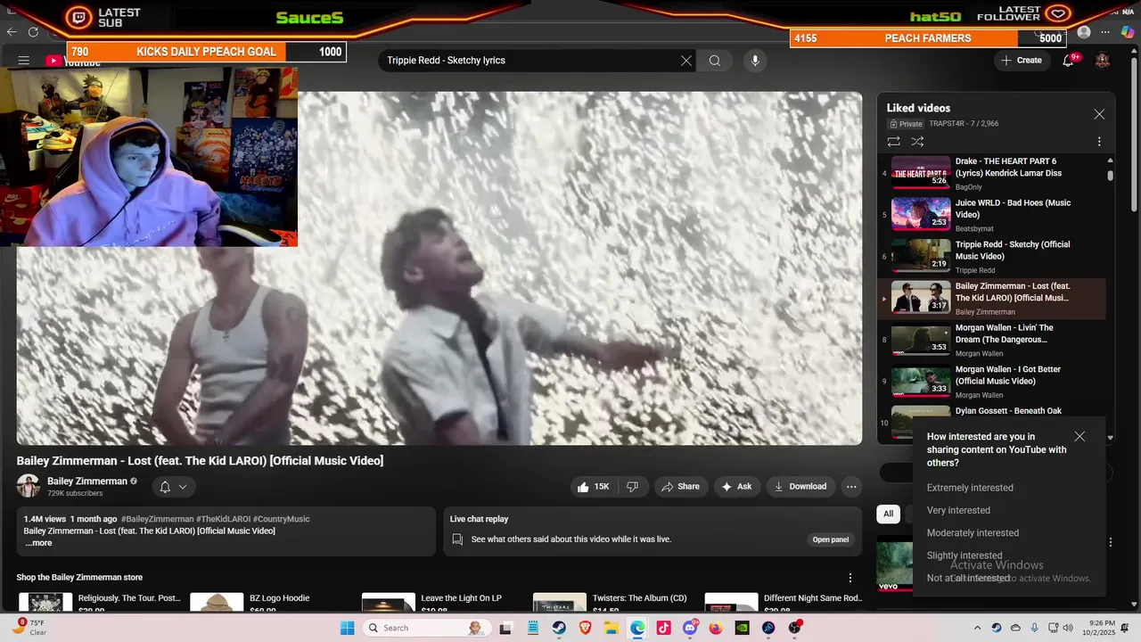Image resolution: width=1141 pixels, height=642 pixels.
Task: Click the Ask button
Action: (737, 487)
